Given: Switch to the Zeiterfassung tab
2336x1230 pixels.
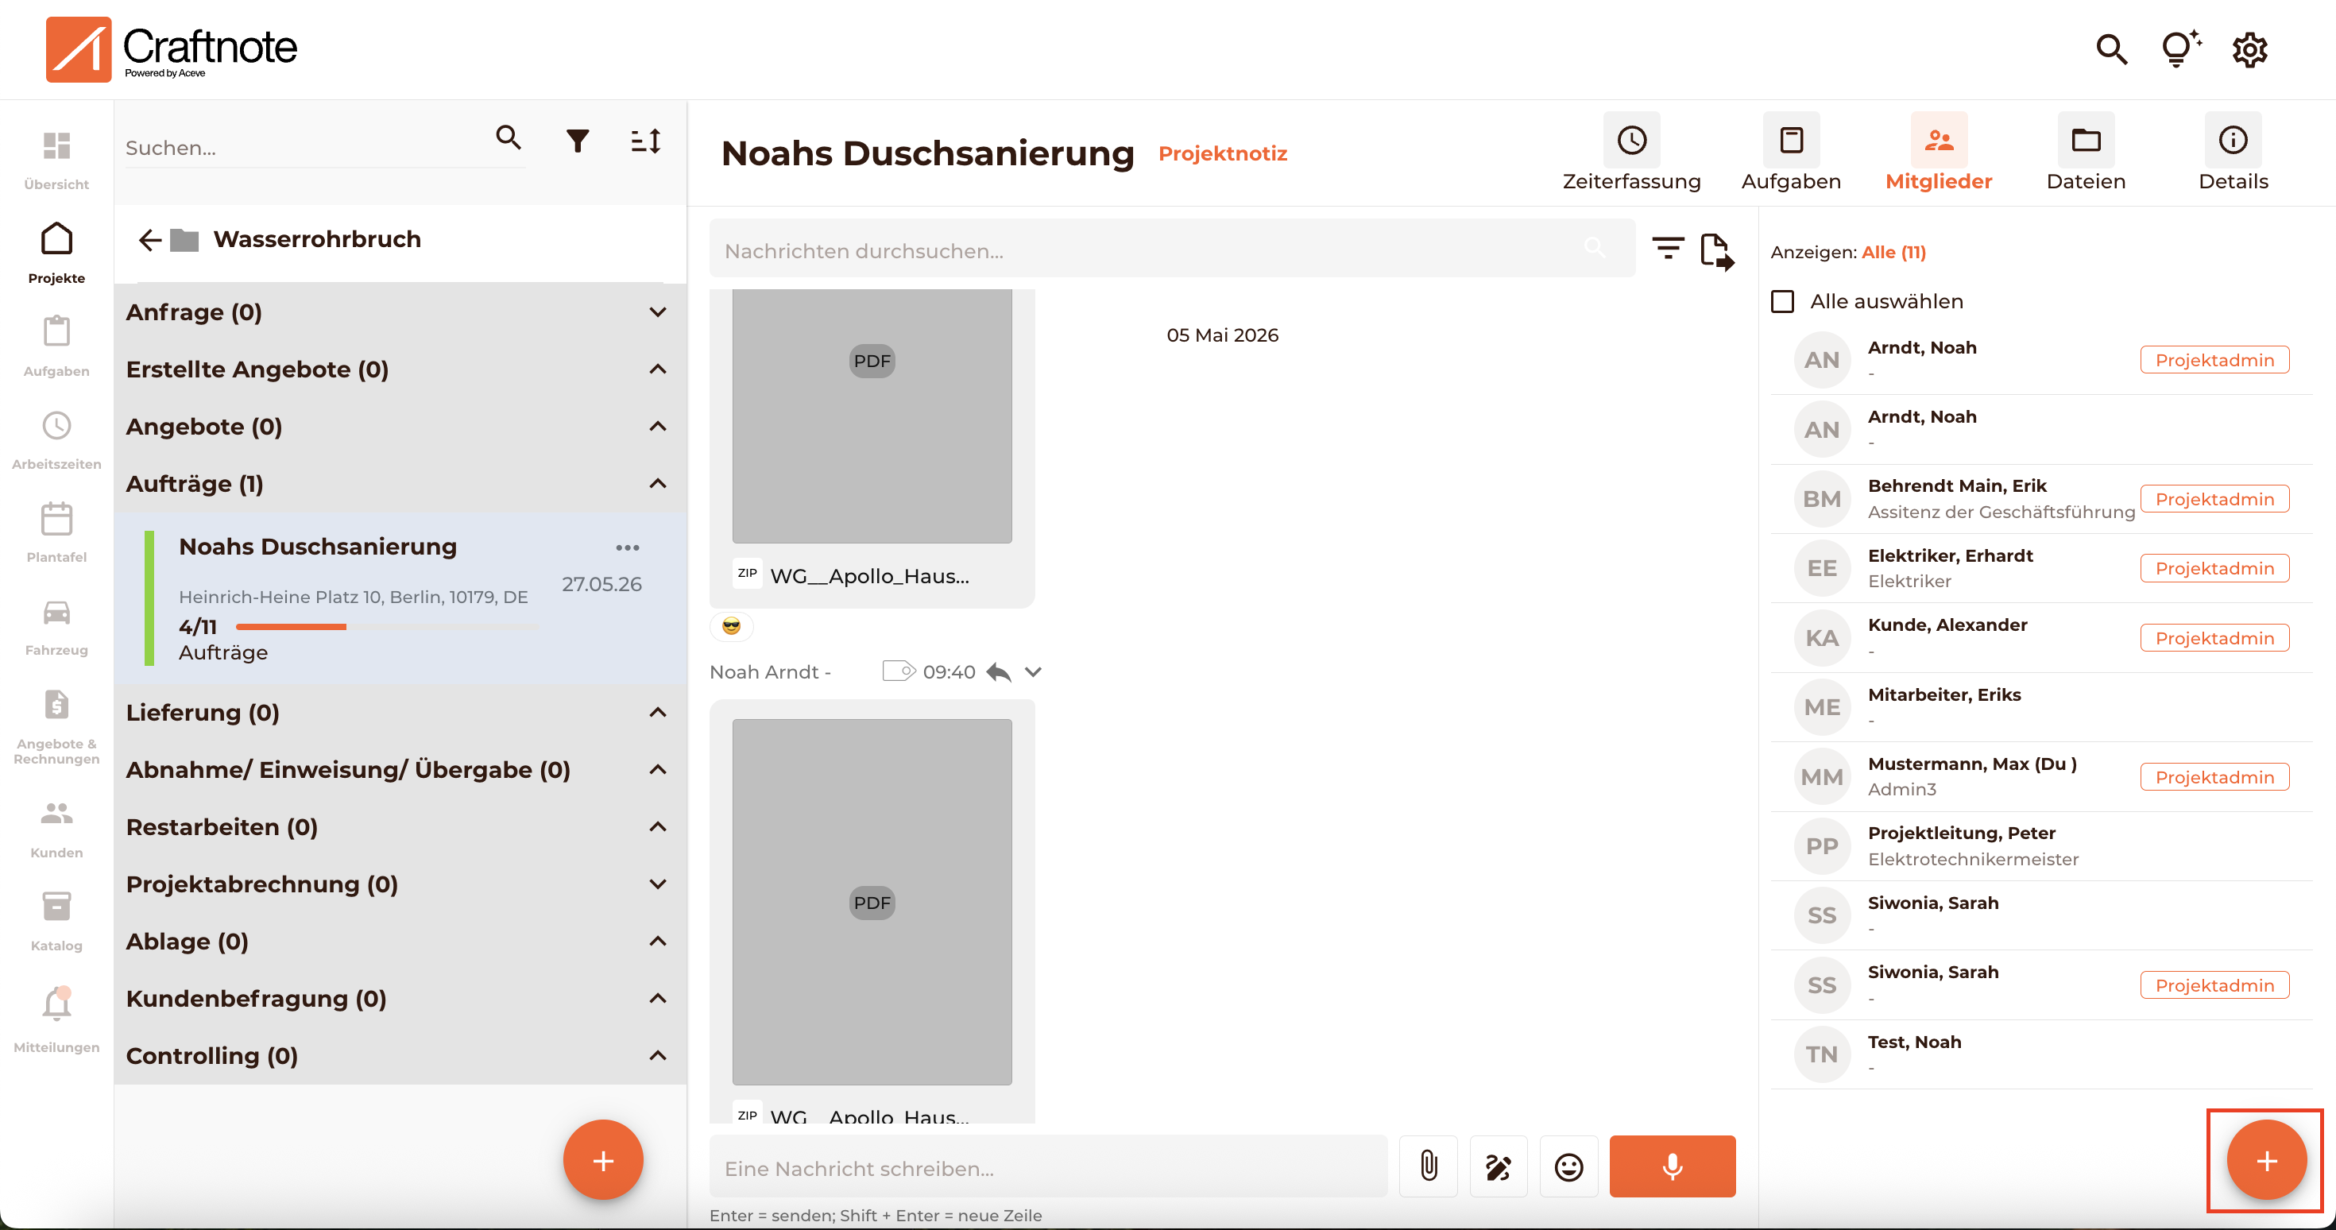Looking at the screenshot, I should [1630, 153].
